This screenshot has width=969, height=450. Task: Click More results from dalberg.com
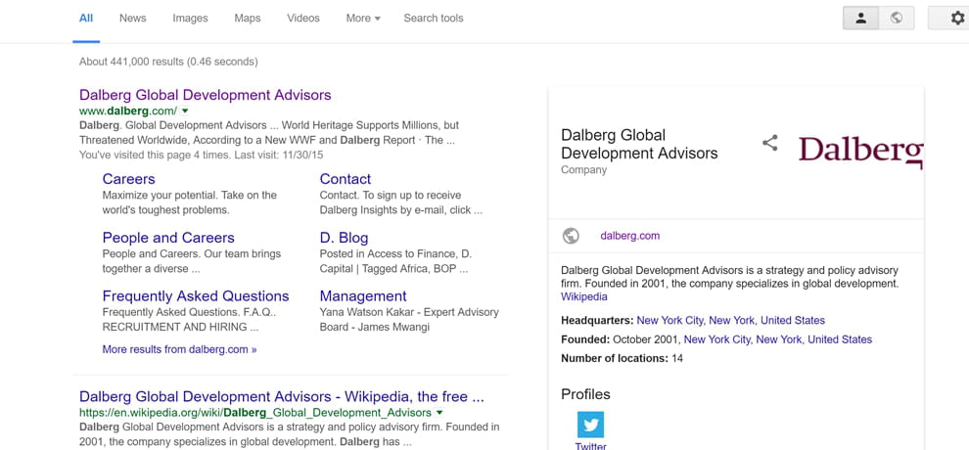(179, 349)
